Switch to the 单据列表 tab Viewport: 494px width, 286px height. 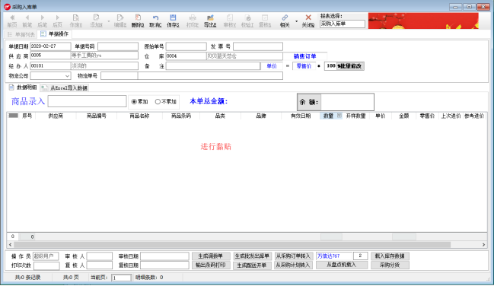click(x=21, y=34)
